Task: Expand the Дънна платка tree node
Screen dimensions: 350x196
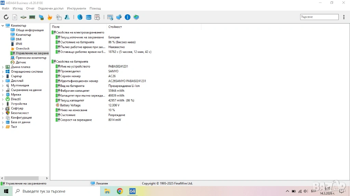Action: click(3, 67)
